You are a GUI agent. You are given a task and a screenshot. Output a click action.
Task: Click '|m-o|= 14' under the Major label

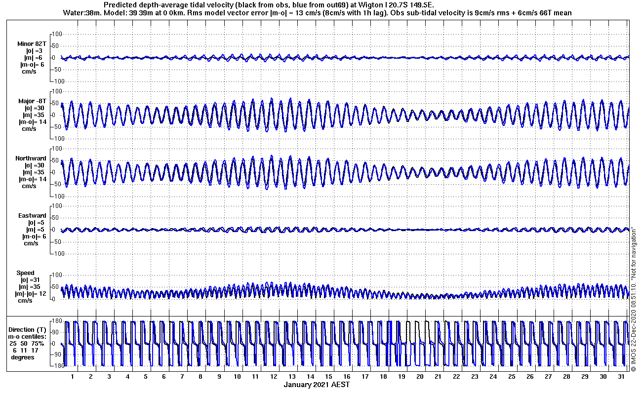33,122
